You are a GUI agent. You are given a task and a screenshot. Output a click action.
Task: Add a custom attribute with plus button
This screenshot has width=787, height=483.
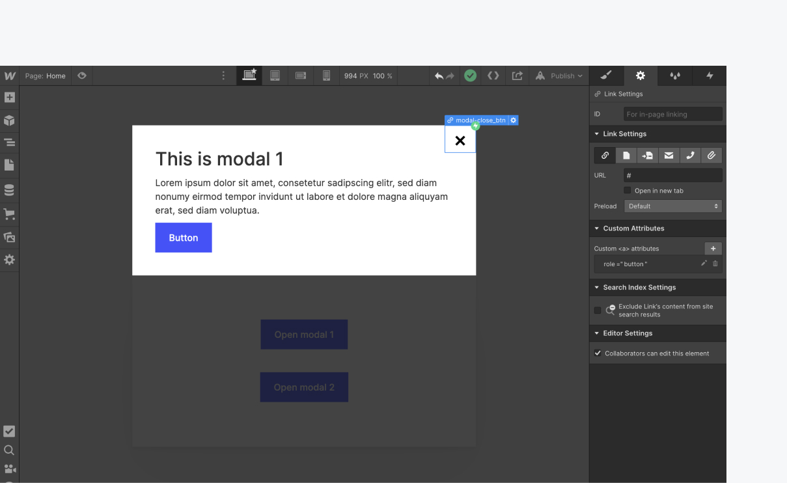pos(713,249)
